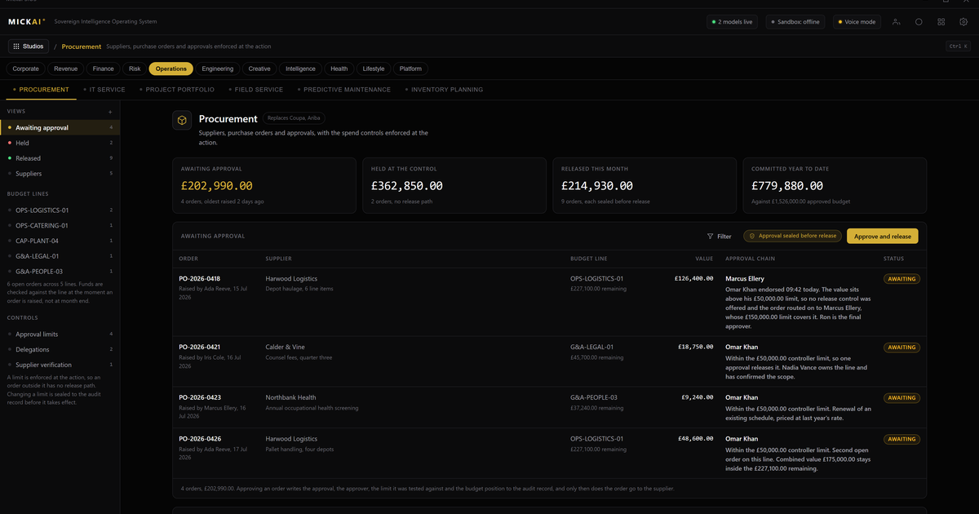Select OPS-LOGISTICS-01 in the sidebar budget lines
Viewport: 979px width, 514px height.
pos(60,210)
